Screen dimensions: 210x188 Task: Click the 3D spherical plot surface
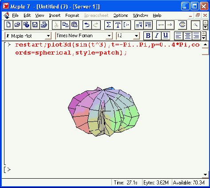click(x=103, y=112)
